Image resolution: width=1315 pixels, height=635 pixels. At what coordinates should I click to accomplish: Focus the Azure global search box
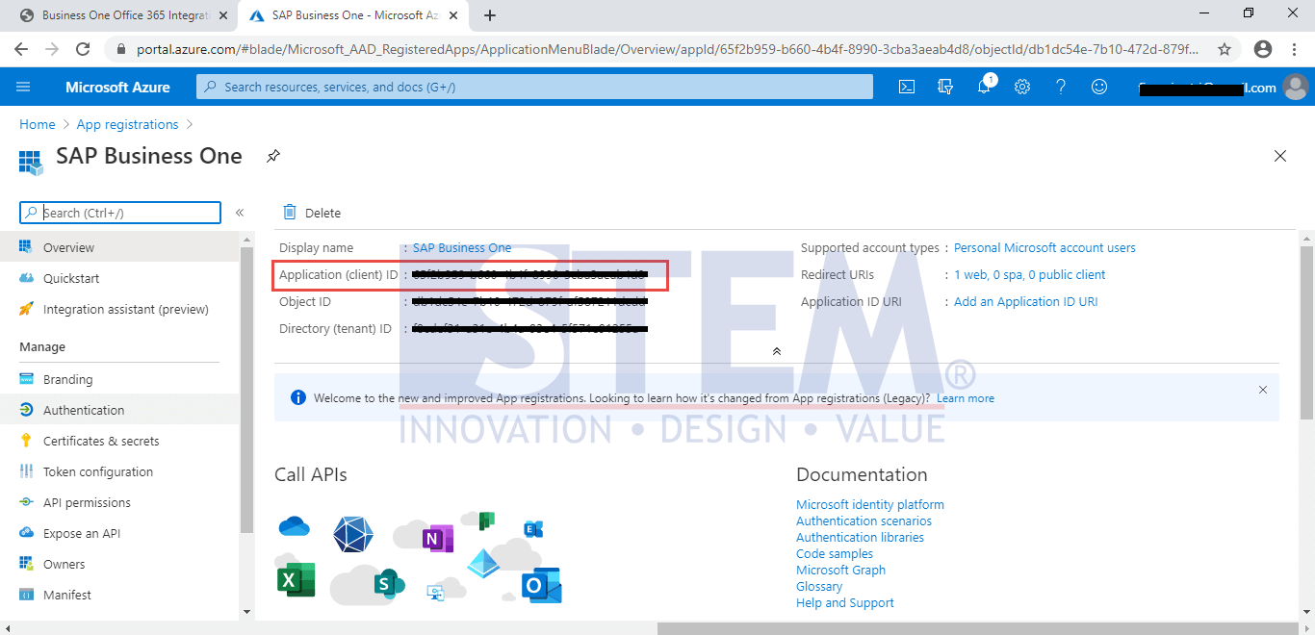[534, 87]
